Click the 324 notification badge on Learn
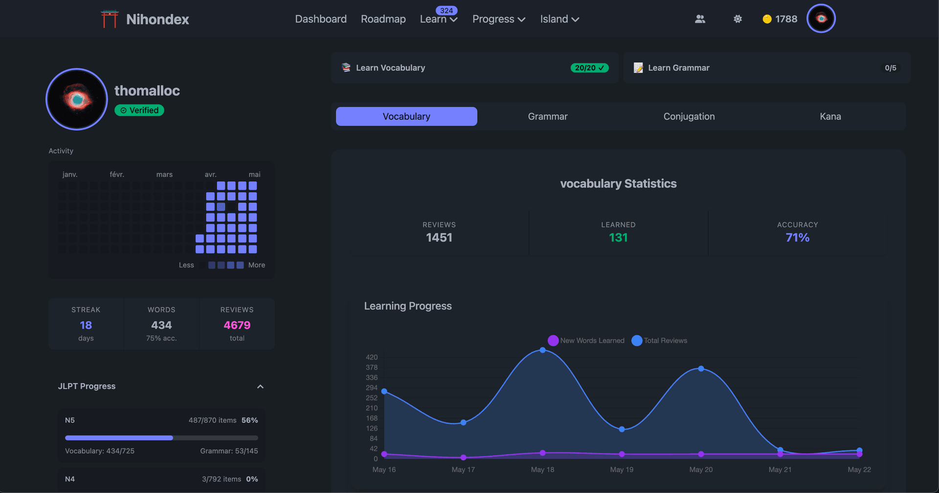Screen dimensions: 939x493 (x=446, y=10)
